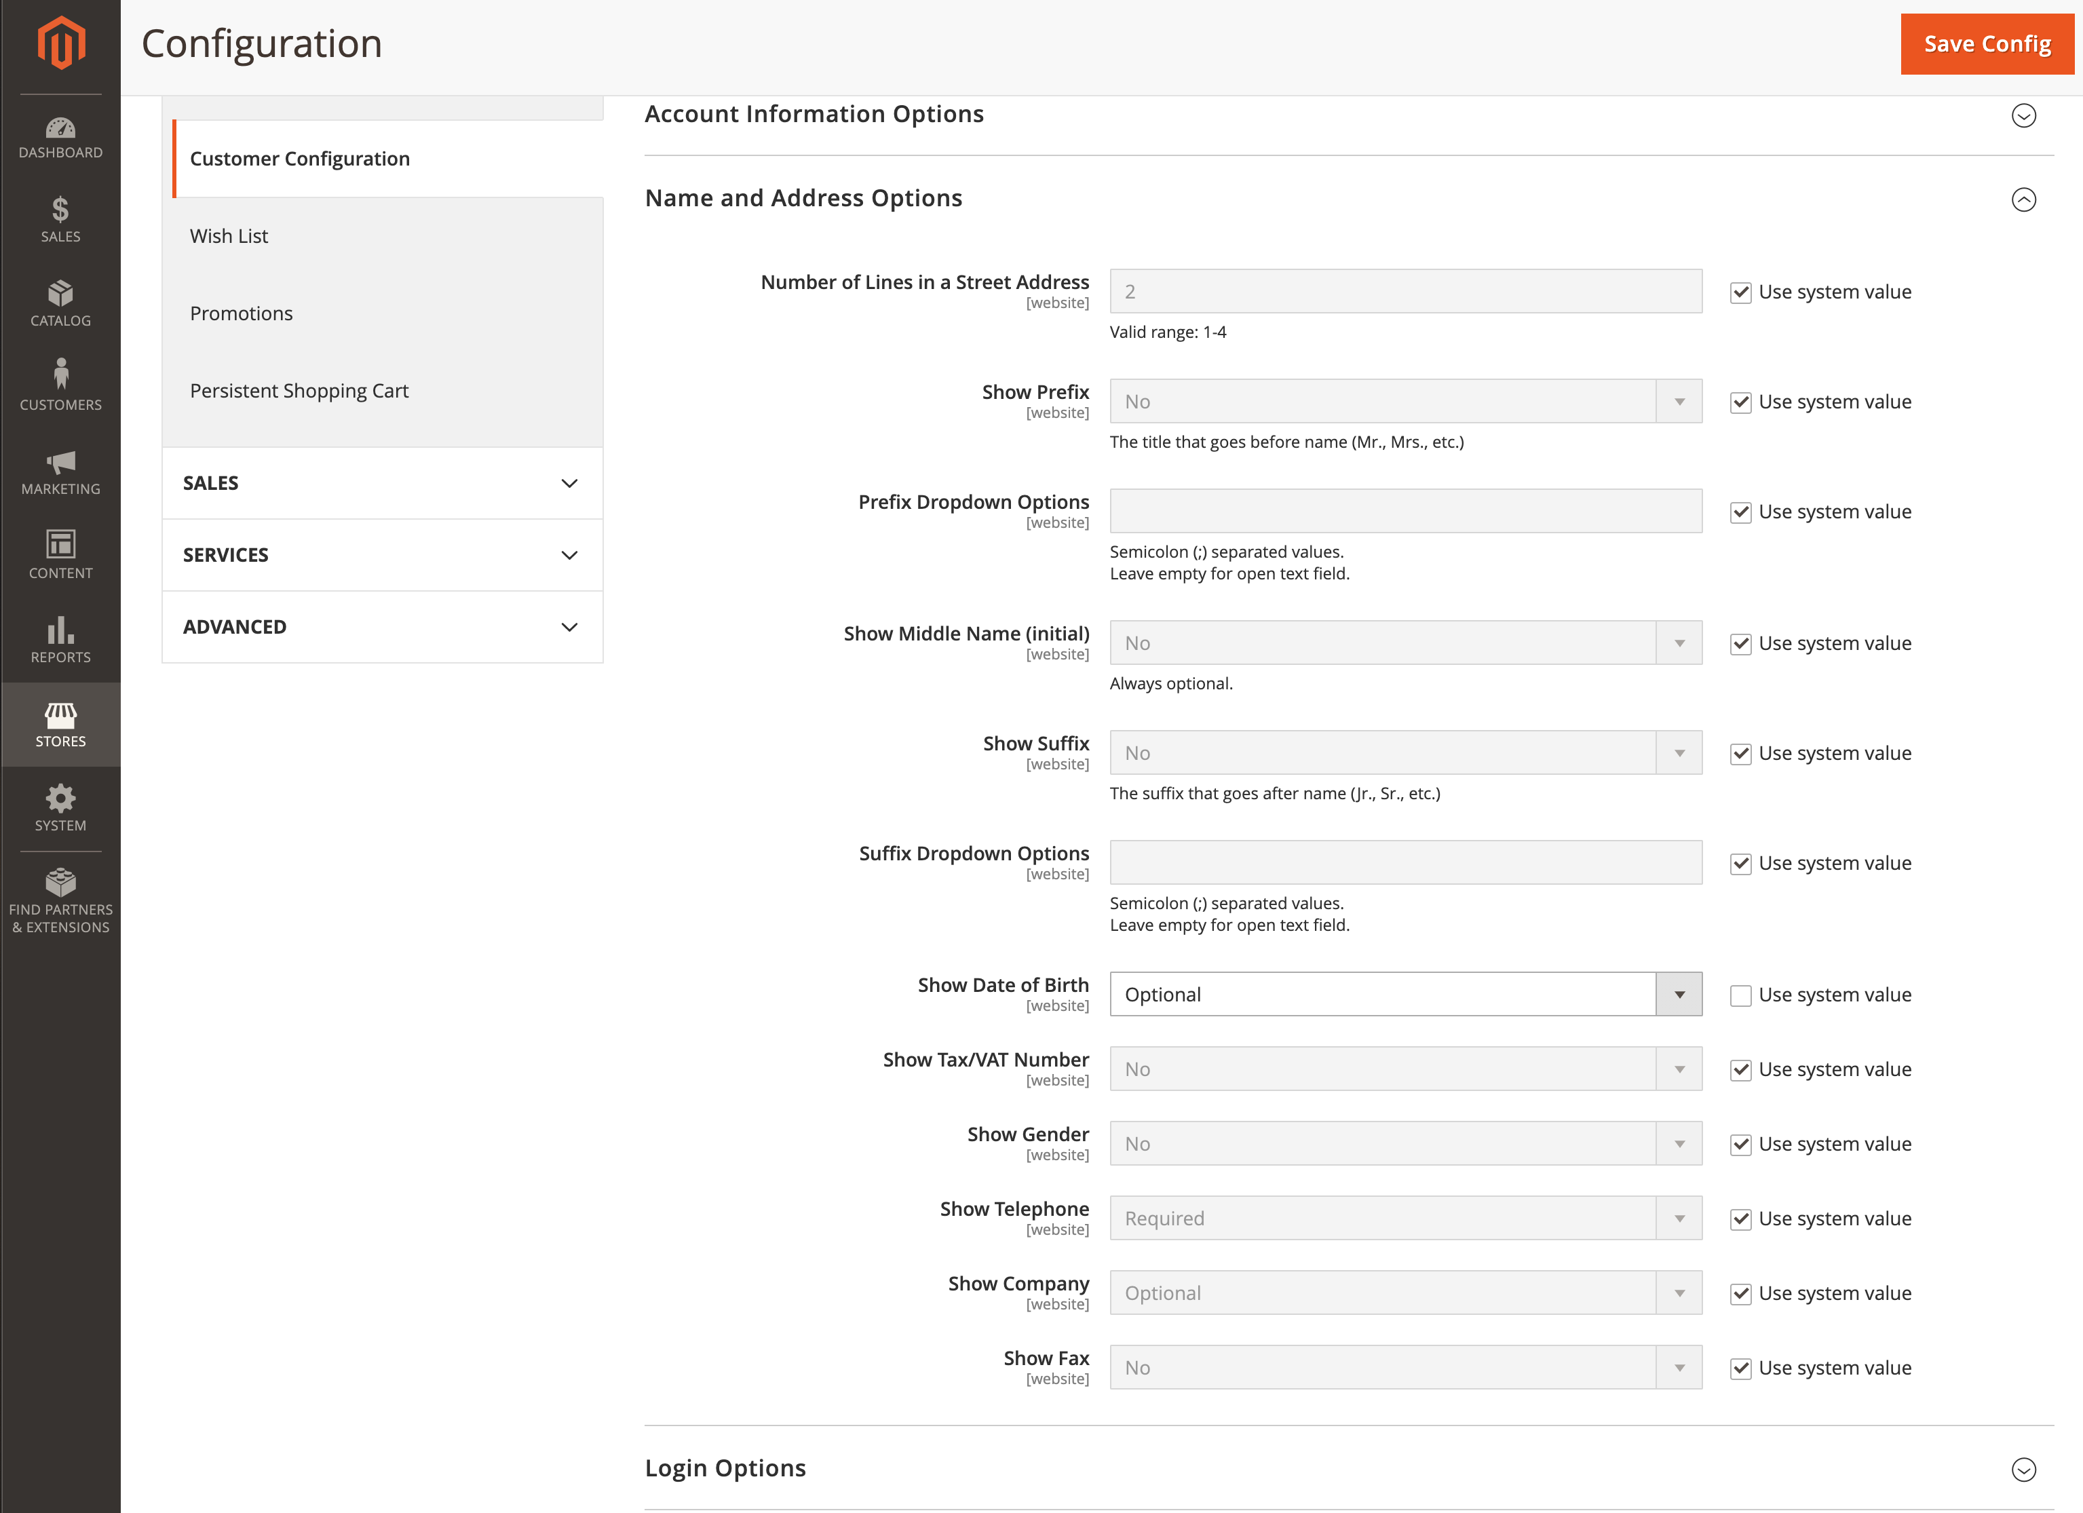Expand the SERVICES configuration group
The height and width of the screenshot is (1513, 2083).
click(x=382, y=555)
